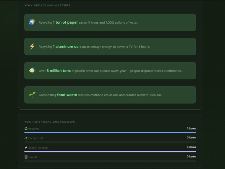Screen dimensions: 225x169
Task: Click the 'Special Disposal' label
Action: (38, 148)
